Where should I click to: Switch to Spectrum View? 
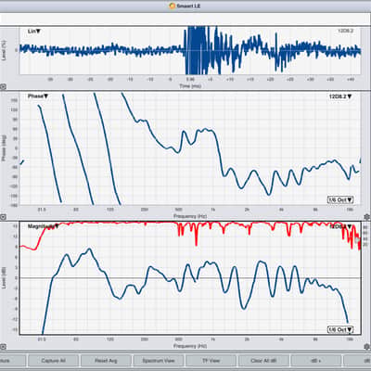[x=159, y=361]
